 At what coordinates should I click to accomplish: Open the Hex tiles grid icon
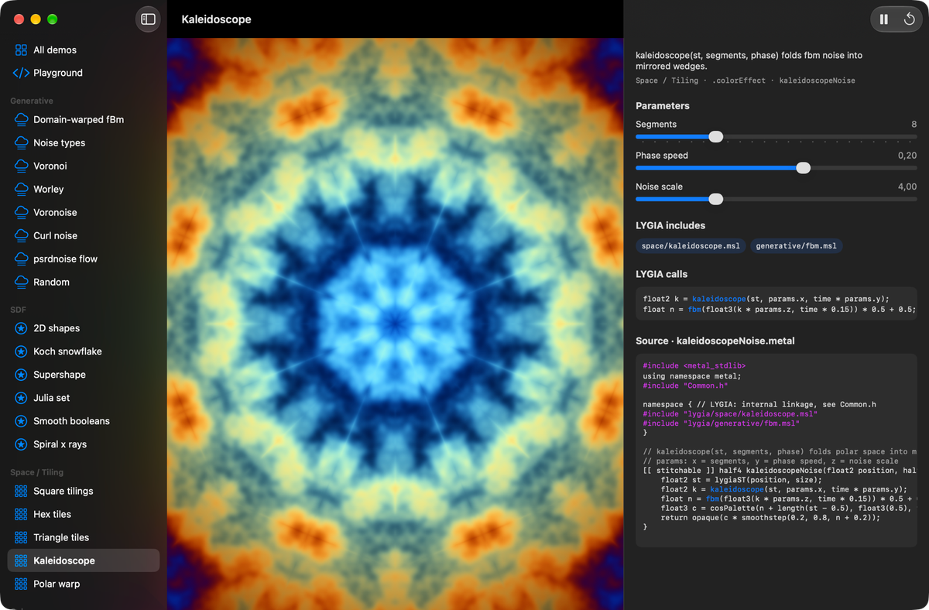click(21, 514)
